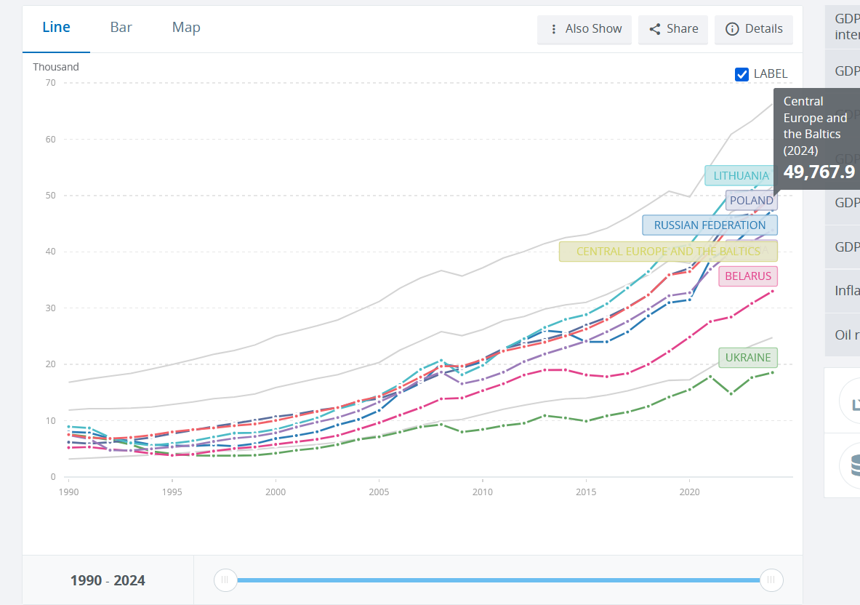This screenshot has height=605, width=860.
Task: Click the right year-range slider handle
Action: (771, 580)
